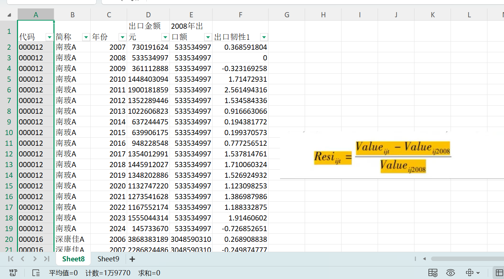
Task: Select the year cell 2012
Action: click(109, 100)
